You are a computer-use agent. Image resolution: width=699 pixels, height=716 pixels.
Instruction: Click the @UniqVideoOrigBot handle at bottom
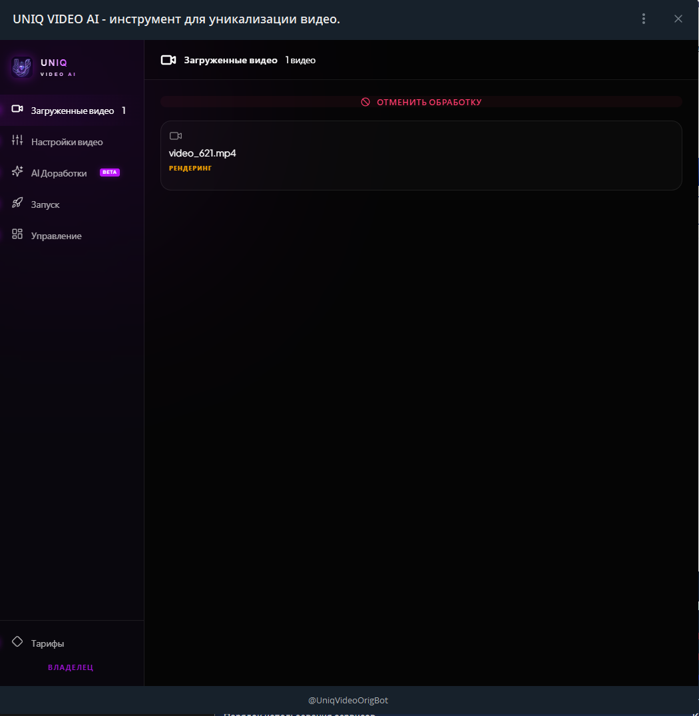click(x=348, y=700)
